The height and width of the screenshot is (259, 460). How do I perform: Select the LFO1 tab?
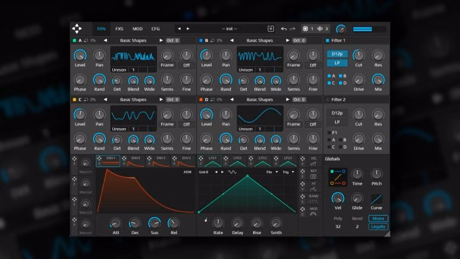tap(210, 161)
